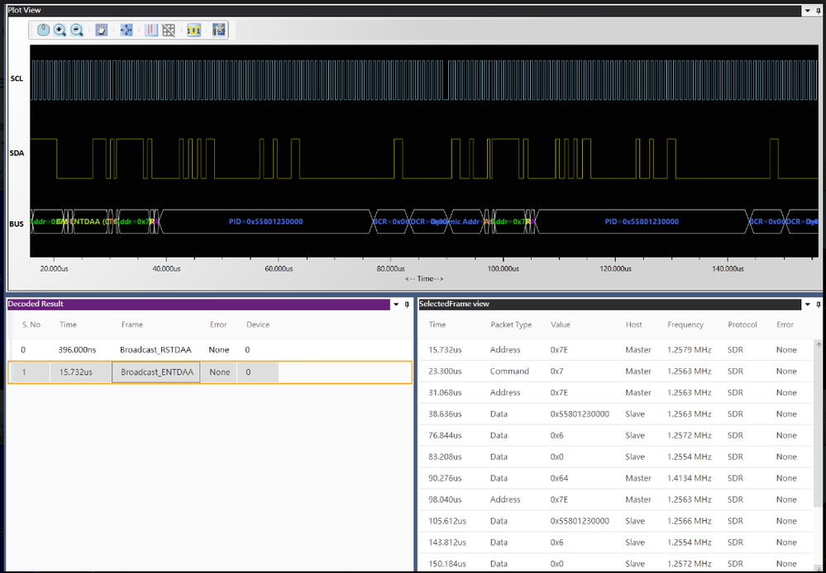Click the Packet Type column header
The height and width of the screenshot is (573, 826).
tap(511, 324)
